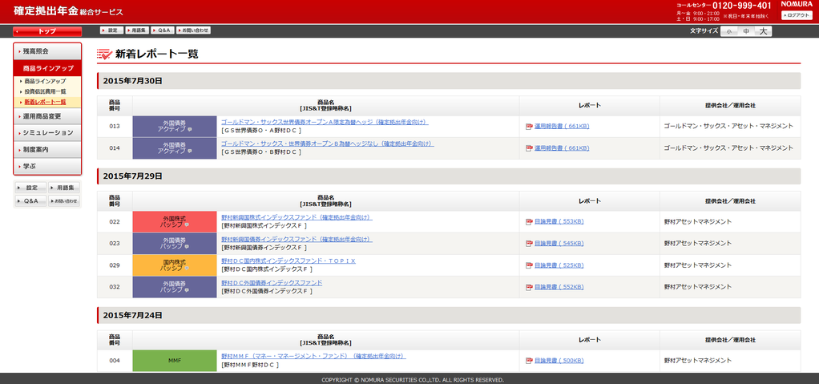Open 野村DC国内株式インデックスファンド・TOPIX link
The height and width of the screenshot is (384, 819).
click(288, 261)
